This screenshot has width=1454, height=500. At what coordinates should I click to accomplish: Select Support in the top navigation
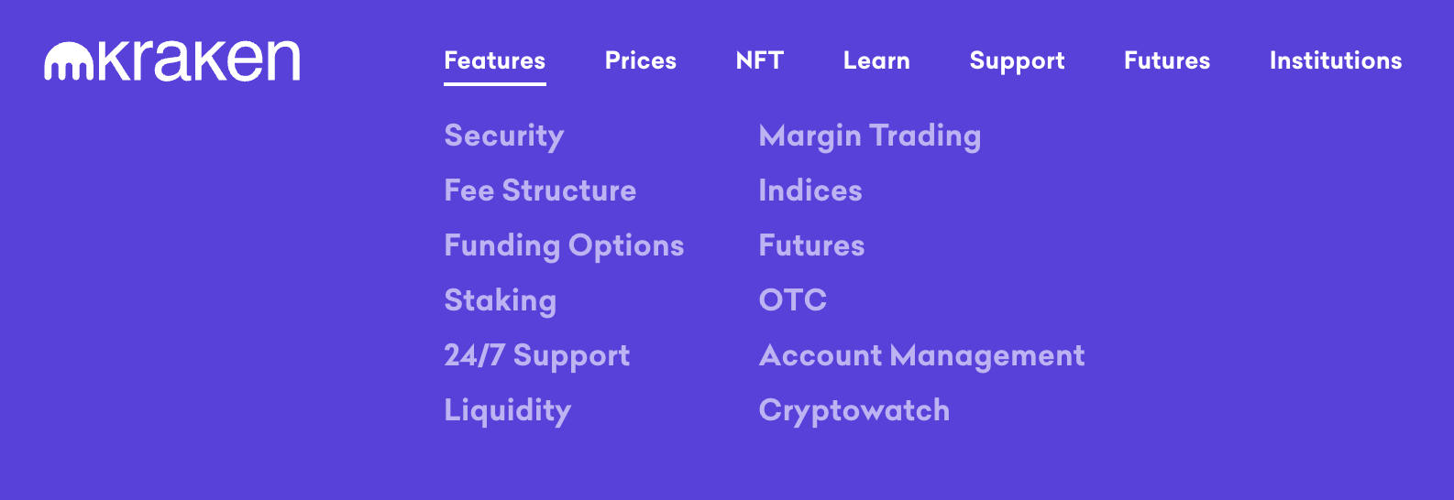1017,60
